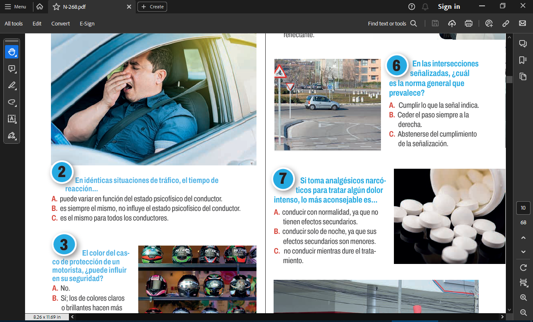Click the share with others icon
This screenshot has width=533, height=322.
click(489, 23)
